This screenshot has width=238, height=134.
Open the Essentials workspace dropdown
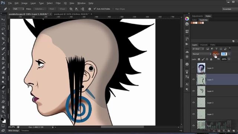coord(230,9)
